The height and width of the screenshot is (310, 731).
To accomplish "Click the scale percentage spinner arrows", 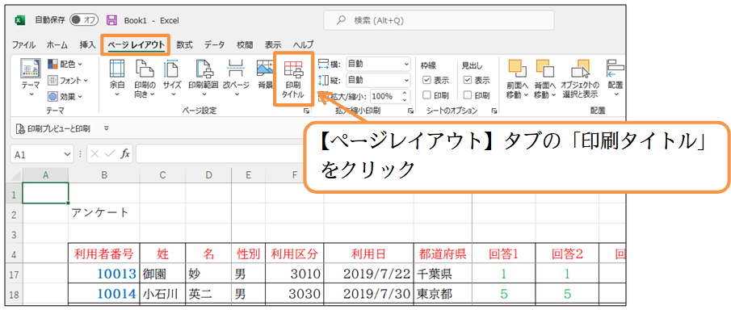I will click(x=405, y=97).
